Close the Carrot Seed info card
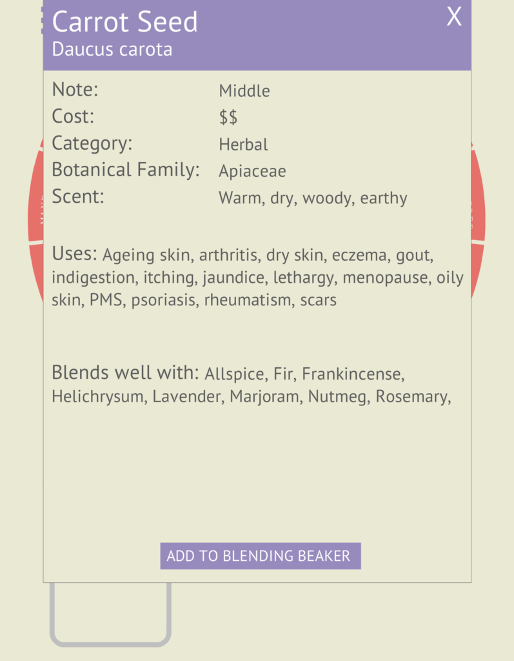This screenshot has height=661, width=514. point(454,17)
